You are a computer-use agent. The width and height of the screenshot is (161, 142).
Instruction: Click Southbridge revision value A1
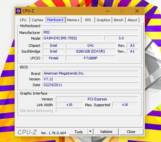(x=132, y=51)
